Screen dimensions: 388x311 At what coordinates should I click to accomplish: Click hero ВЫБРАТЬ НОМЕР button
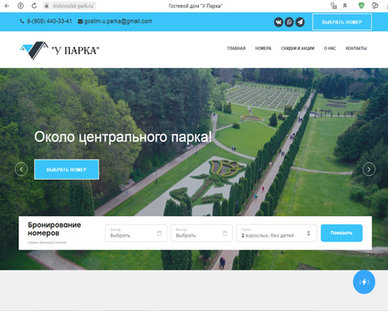66,169
